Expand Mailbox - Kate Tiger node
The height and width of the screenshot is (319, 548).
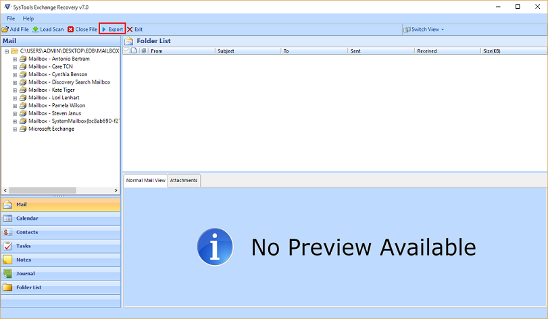point(15,90)
